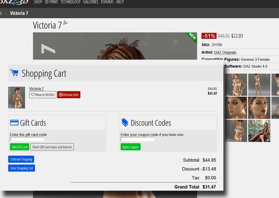Open bottom-row left standing pose thumbnail

(x=236, y=131)
